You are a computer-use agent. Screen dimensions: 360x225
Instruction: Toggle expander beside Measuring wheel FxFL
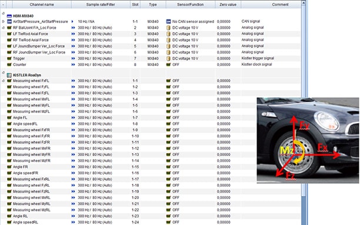point(3,81)
